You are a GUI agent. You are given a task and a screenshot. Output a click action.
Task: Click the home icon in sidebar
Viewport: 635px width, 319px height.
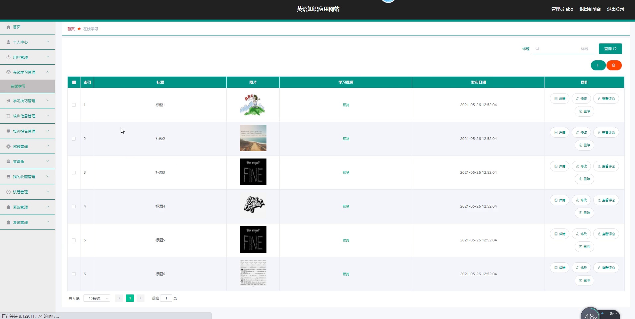pyautogui.click(x=8, y=27)
